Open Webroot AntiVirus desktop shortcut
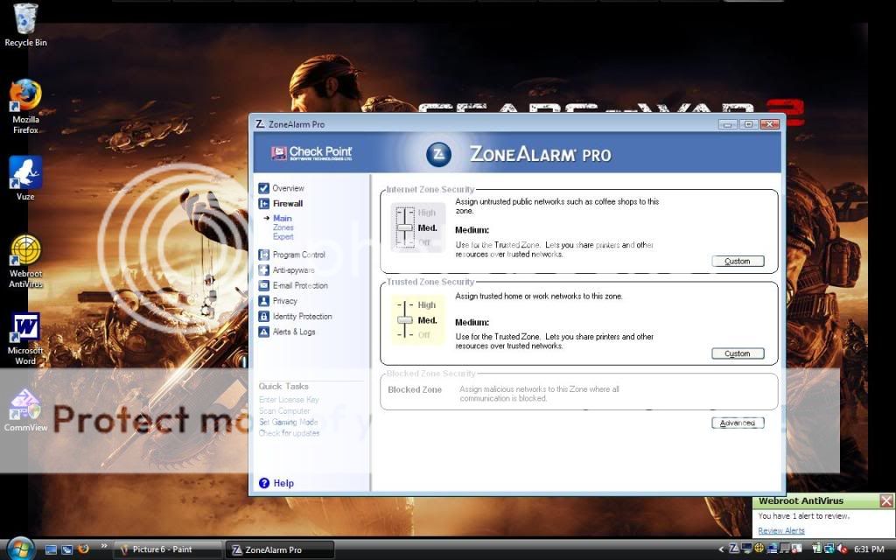Viewport: 896px width, 560px height. [25, 261]
